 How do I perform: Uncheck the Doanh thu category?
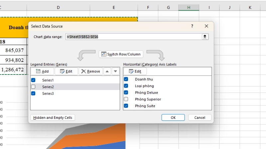tap(126, 79)
